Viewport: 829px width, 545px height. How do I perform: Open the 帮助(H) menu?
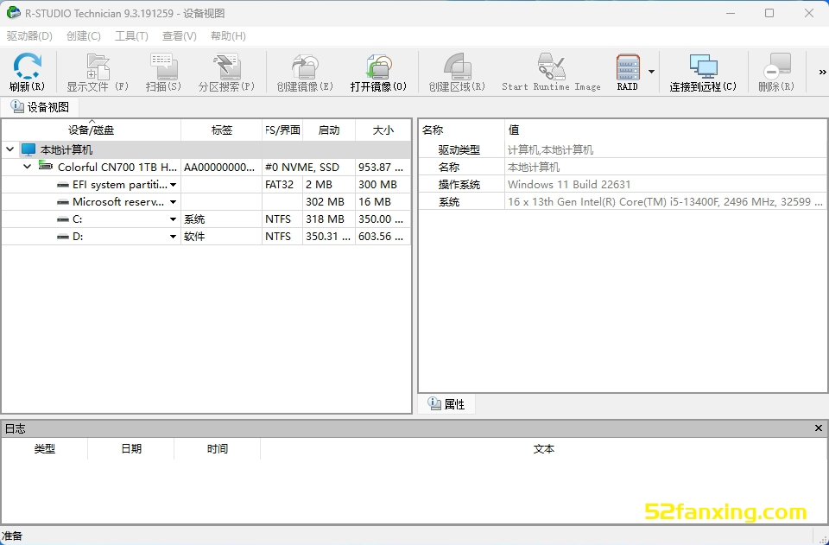(228, 36)
